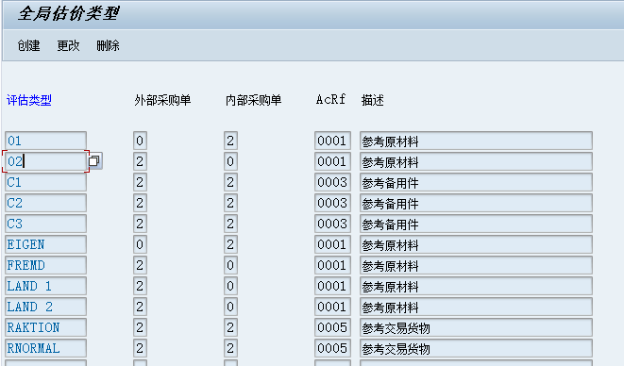This screenshot has height=366, width=624.
Task: Click the 内部采购单 column header
Action: point(254,100)
